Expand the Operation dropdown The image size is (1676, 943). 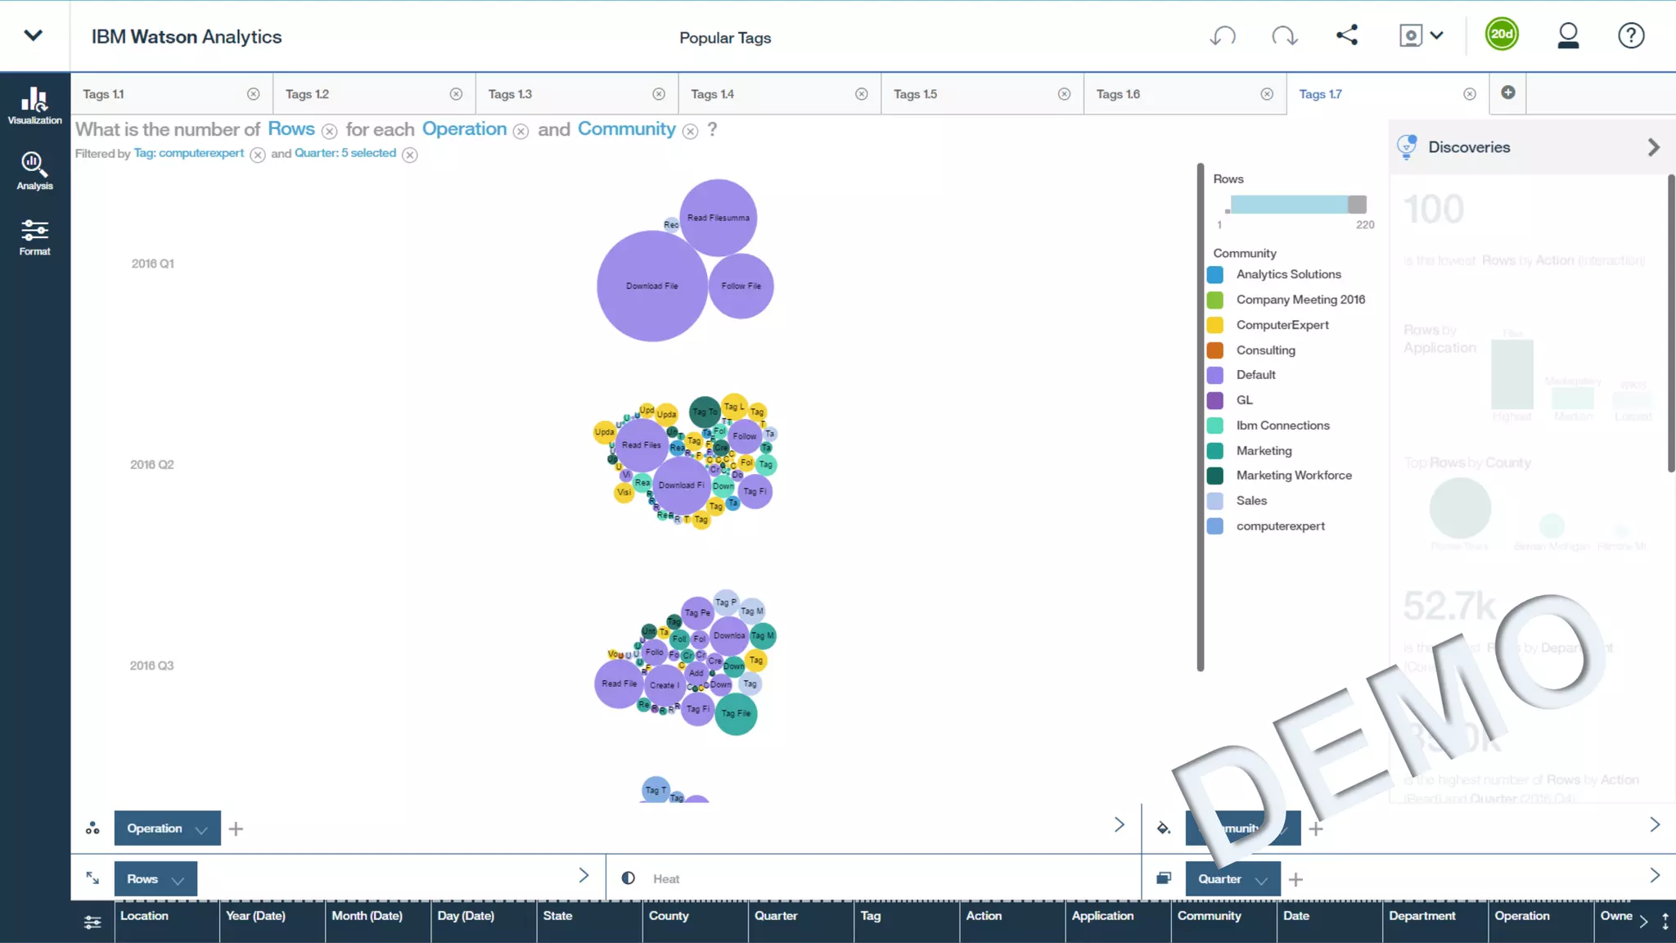(x=201, y=830)
